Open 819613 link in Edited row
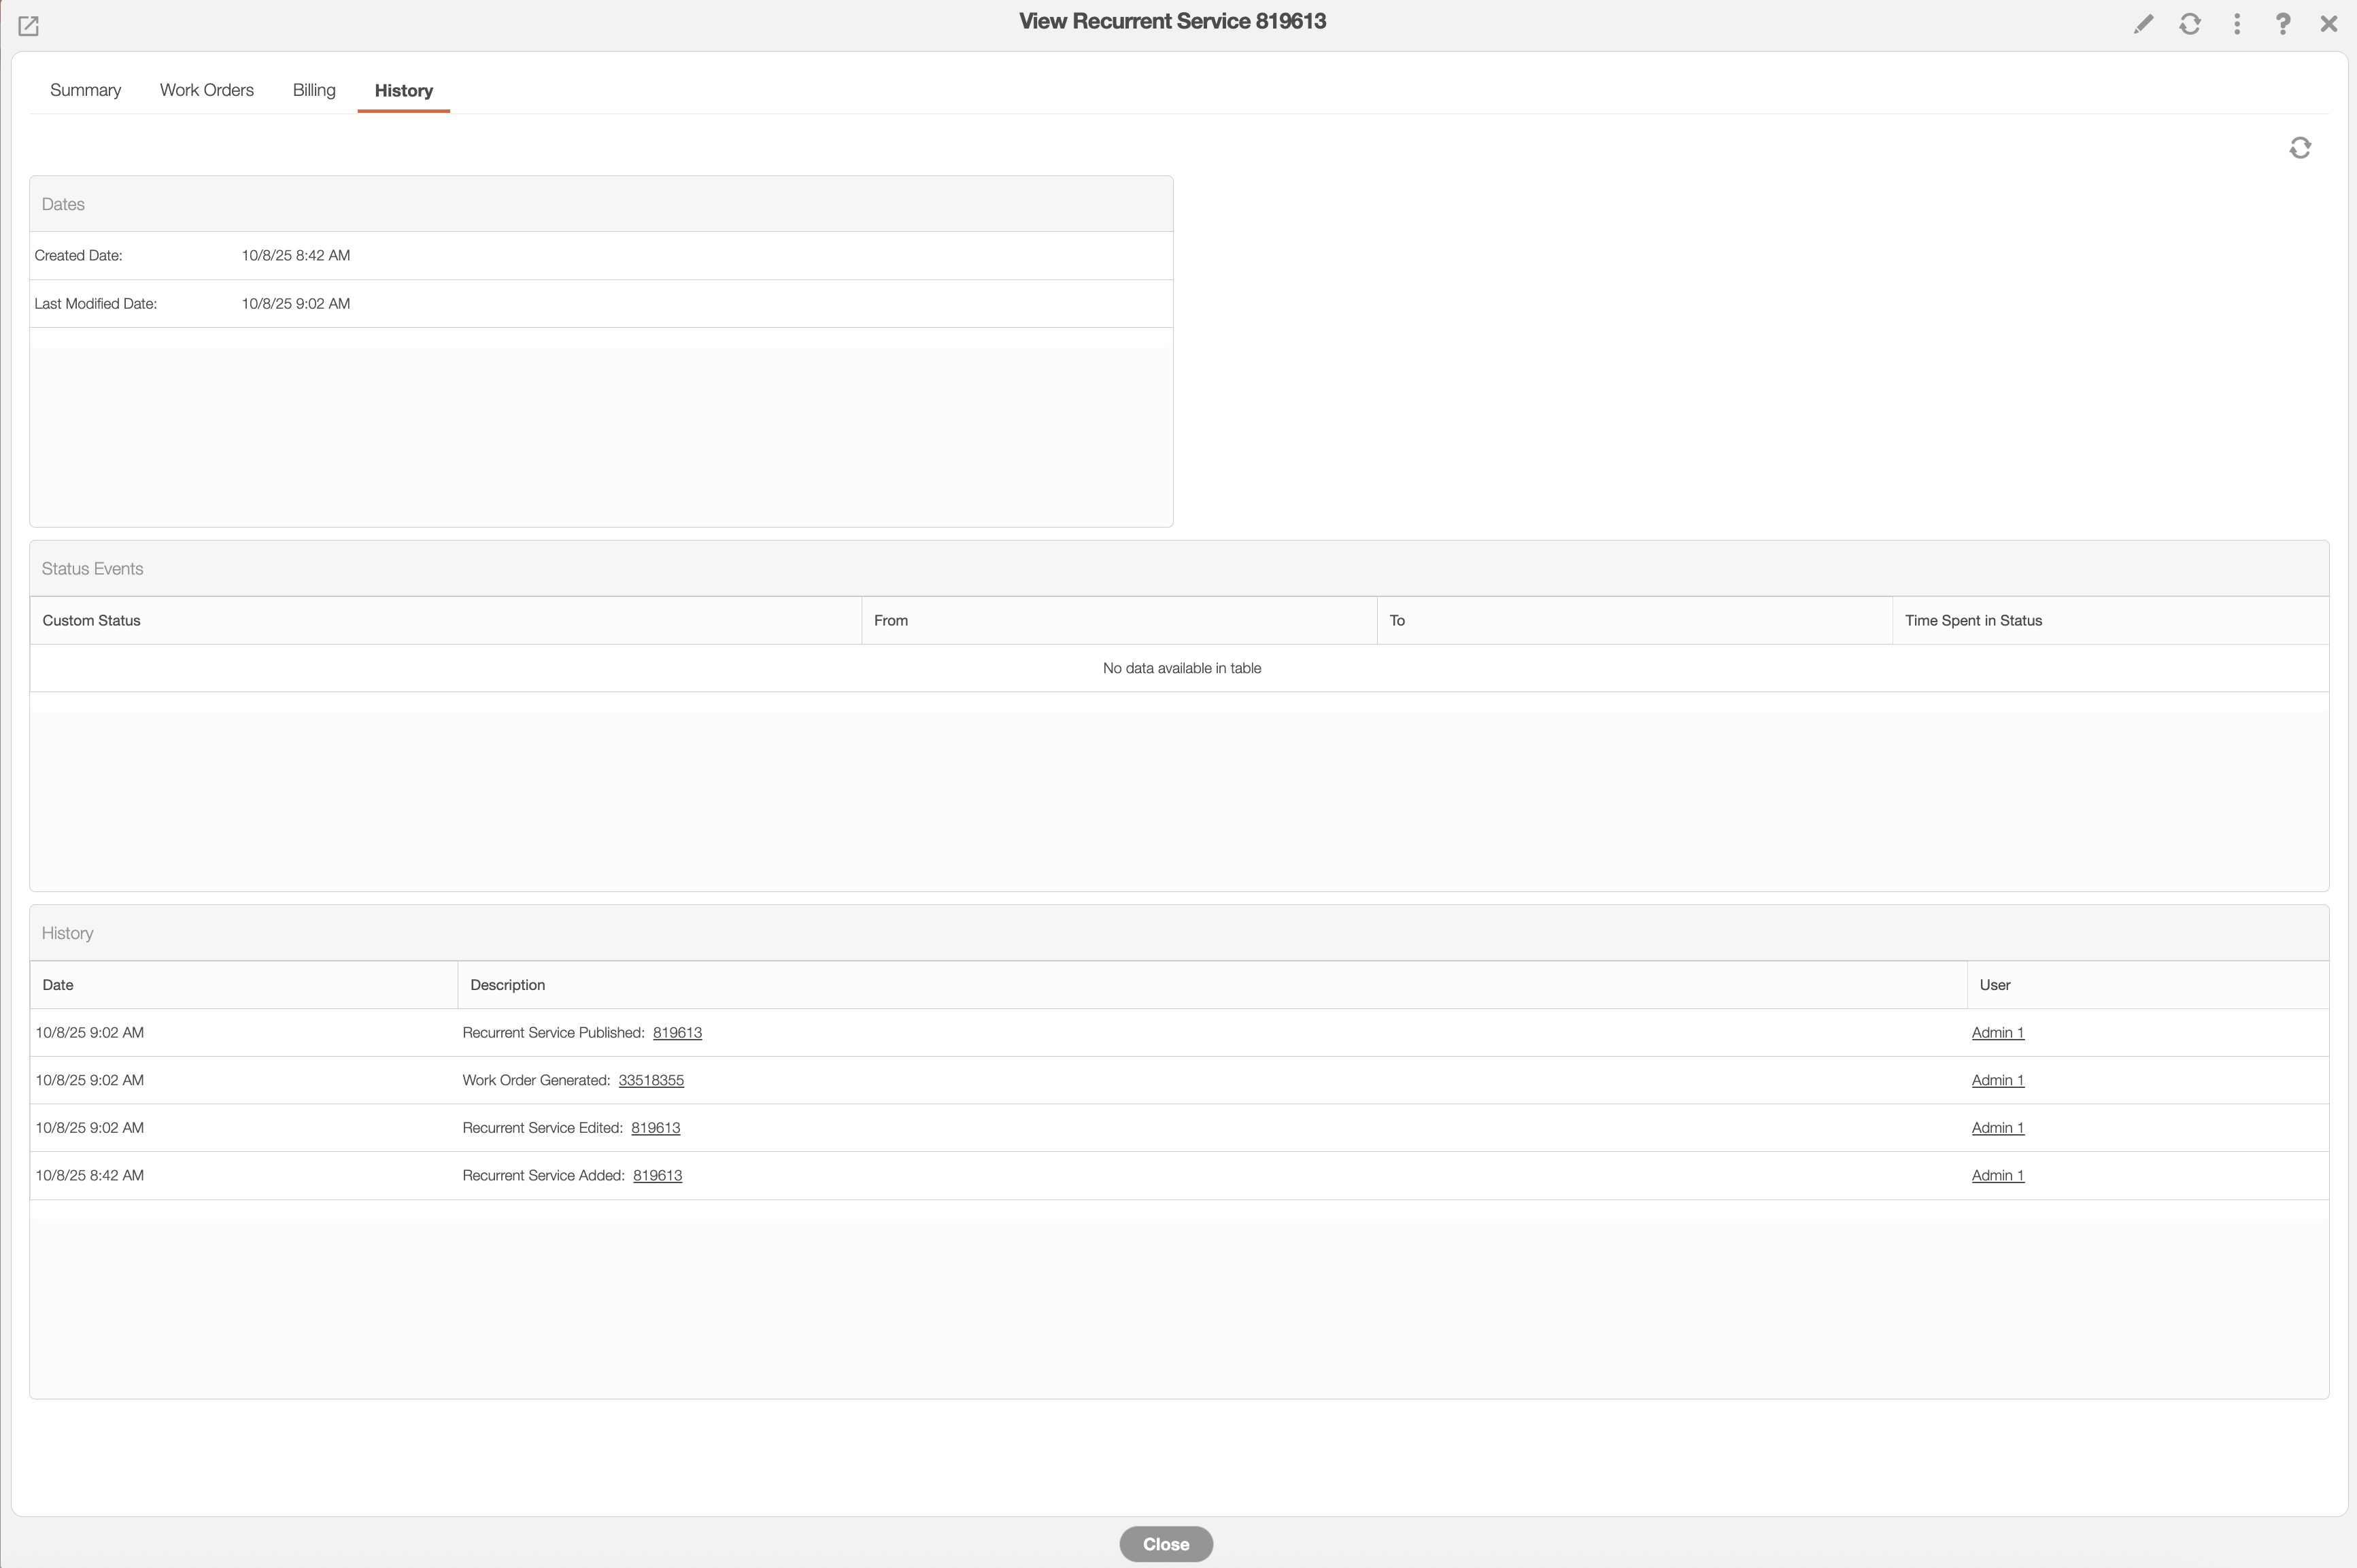The image size is (2357, 1568). [655, 1128]
